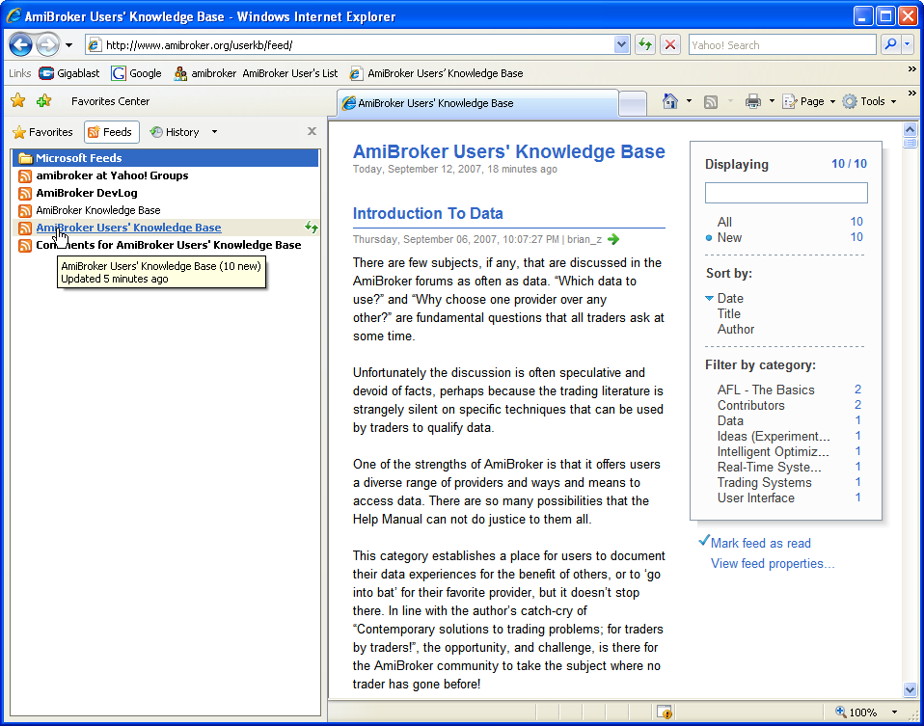Click the Search magnifier icon
Screen dimensions: 924x726
[889, 45]
